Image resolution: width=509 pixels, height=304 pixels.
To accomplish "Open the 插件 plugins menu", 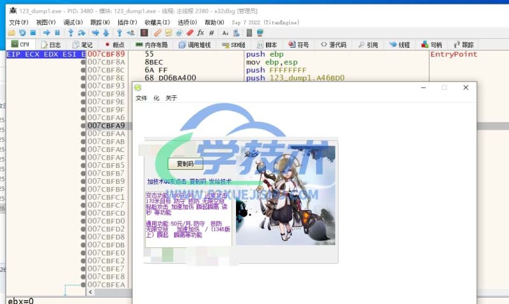I will tap(127, 22).
